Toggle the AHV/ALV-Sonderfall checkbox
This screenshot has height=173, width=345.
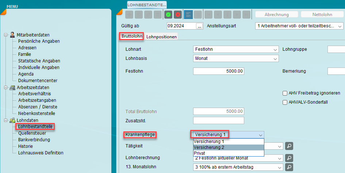pyautogui.click(x=285, y=102)
